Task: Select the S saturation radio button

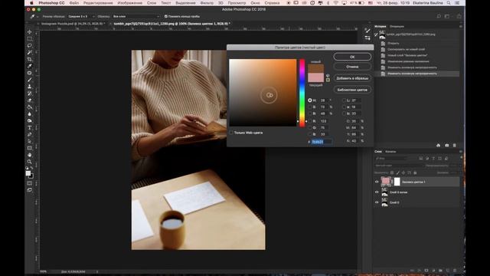Action: click(309, 107)
